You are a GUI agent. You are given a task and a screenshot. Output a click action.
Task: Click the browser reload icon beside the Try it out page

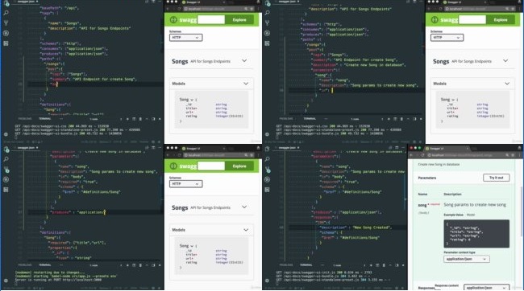click(422, 155)
